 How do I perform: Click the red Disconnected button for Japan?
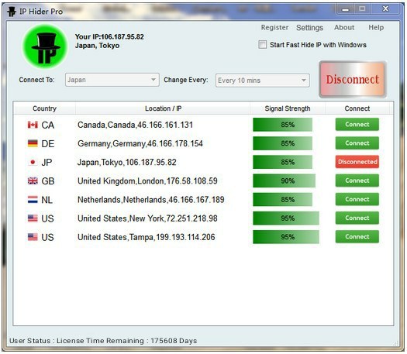pos(357,162)
